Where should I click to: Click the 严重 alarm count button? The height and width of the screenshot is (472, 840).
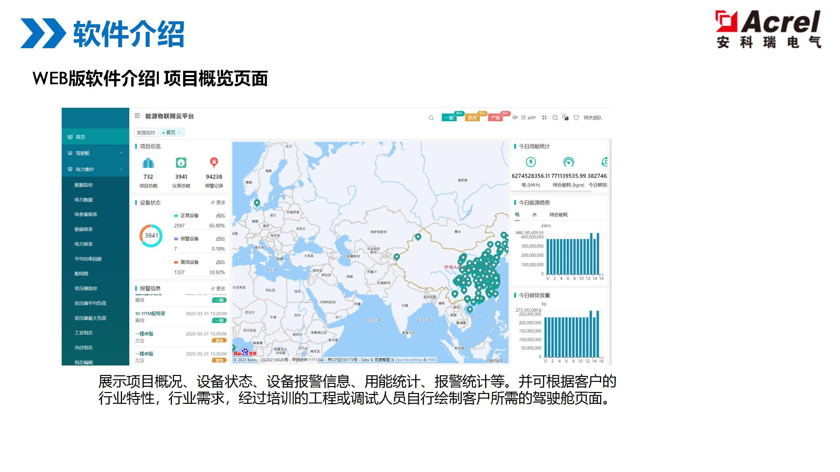tap(495, 118)
